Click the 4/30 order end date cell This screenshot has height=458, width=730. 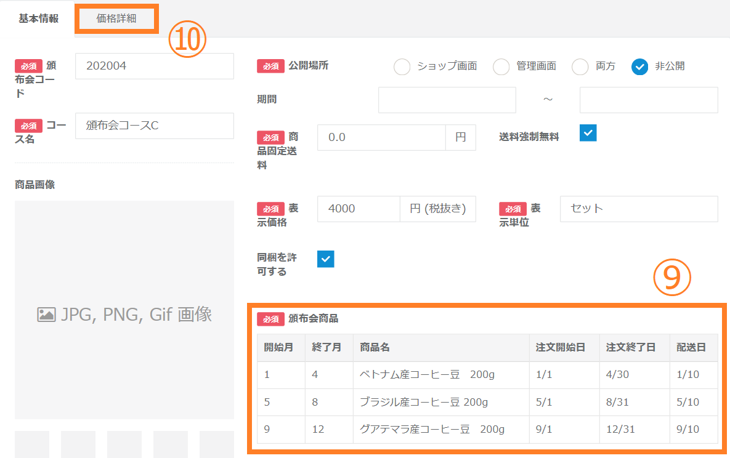point(635,375)
